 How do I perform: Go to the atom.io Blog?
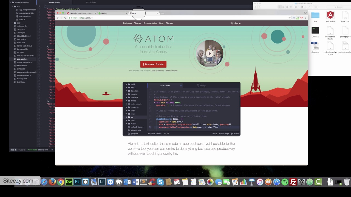[161, 23]
